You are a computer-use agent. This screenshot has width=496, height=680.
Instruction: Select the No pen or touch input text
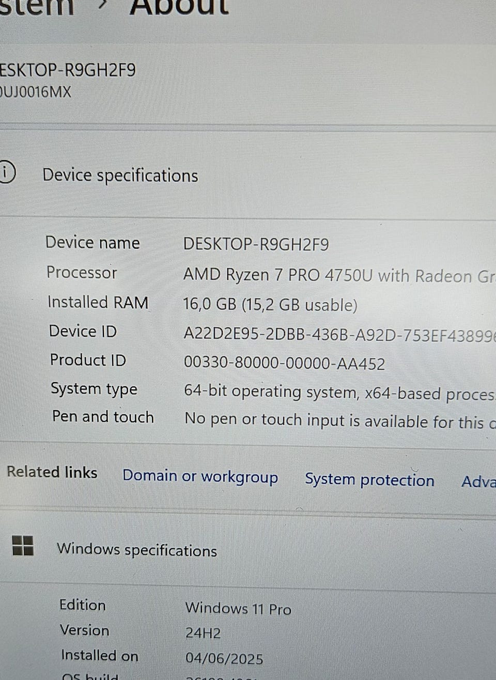pos(340,421)
